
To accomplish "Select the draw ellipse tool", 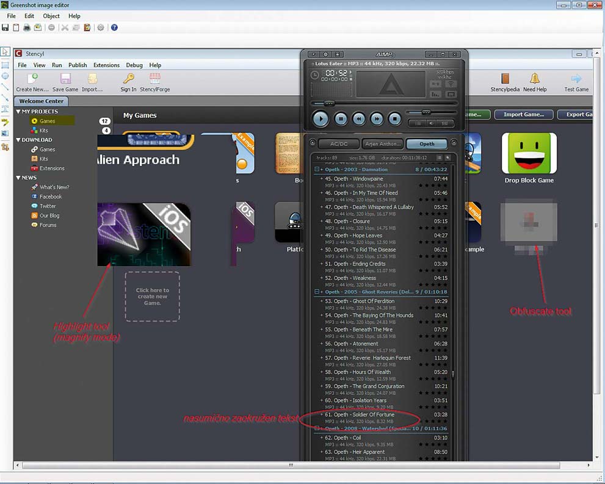I will point(5,76).
